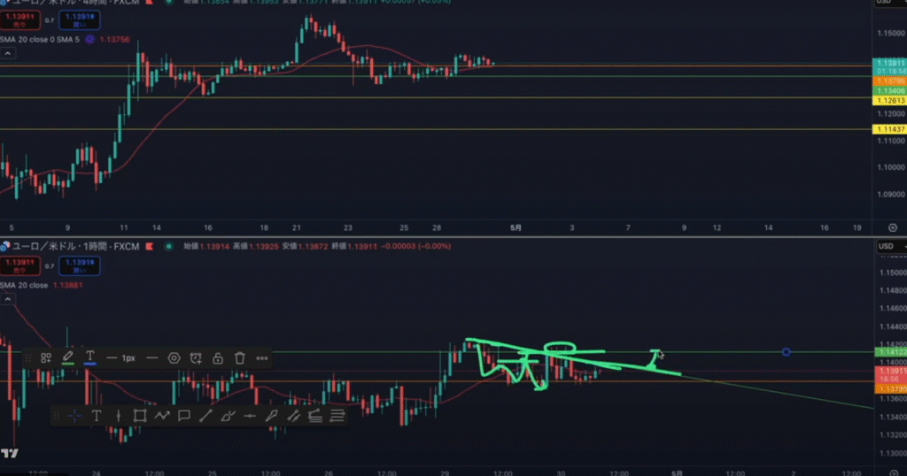
Task: Grab the floating drawing toolbar handle
Action: pos(27,358)
